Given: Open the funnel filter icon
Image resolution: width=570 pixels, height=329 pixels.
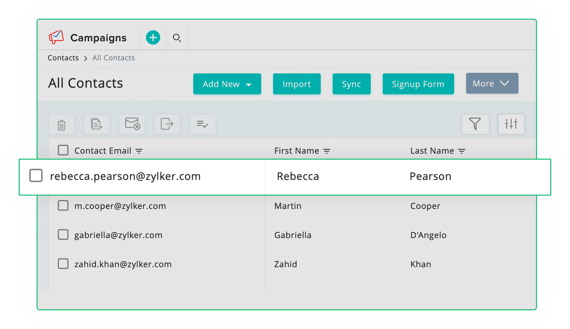Looking at the screenshot, I should tap(476, 124).
